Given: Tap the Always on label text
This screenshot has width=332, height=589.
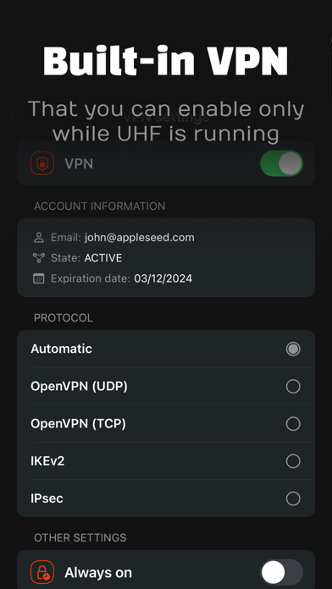Looking at the screenshot, I should tap(98, 572).
